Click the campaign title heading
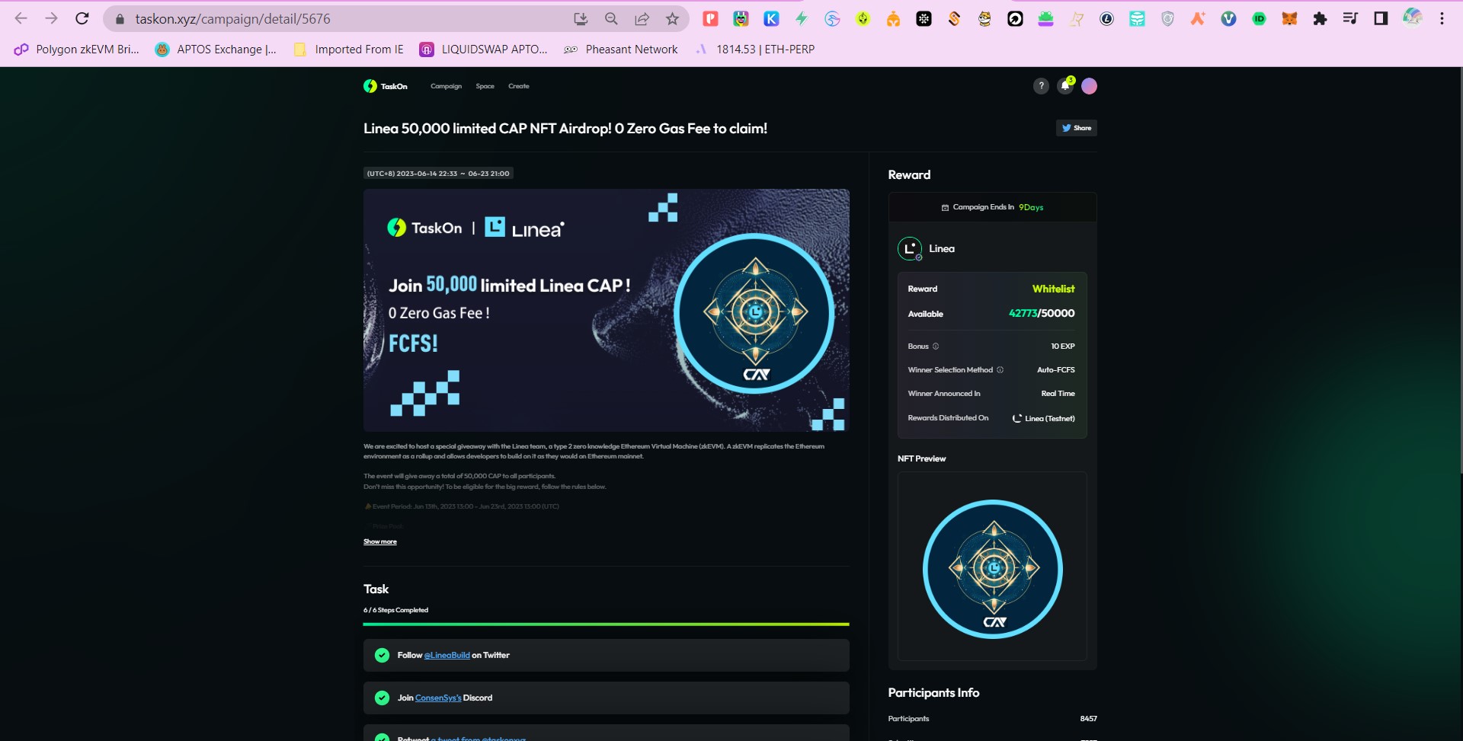Image resolution: width=1463 pixels, height=741 pixels. (565, 129)
